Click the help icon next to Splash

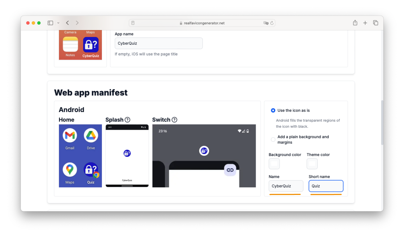click(x=128, y=120)
